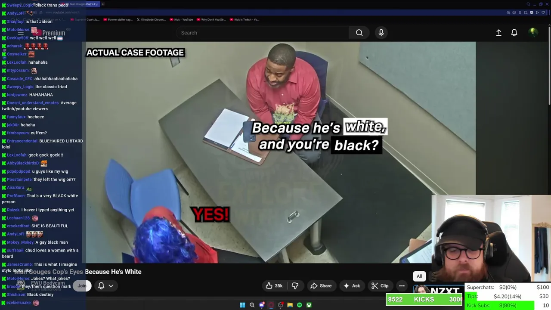Open the YouTube hamburger guide menu

point(20,33)
